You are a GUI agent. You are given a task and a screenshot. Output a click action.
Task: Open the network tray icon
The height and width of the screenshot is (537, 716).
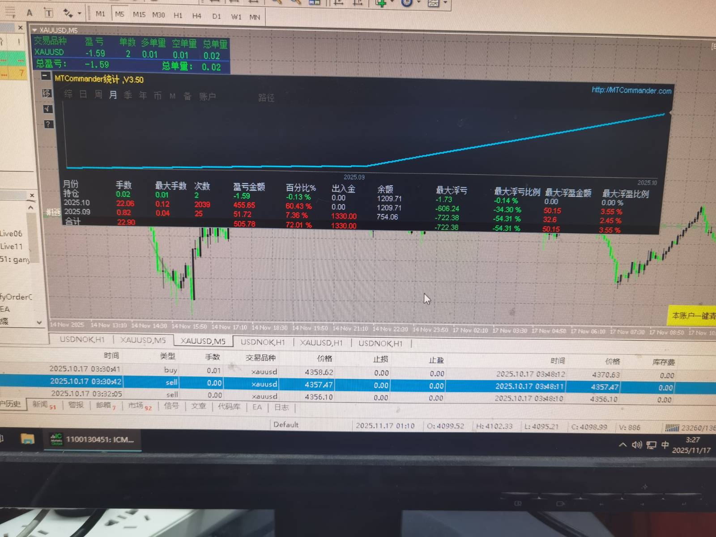pos(651,445)
